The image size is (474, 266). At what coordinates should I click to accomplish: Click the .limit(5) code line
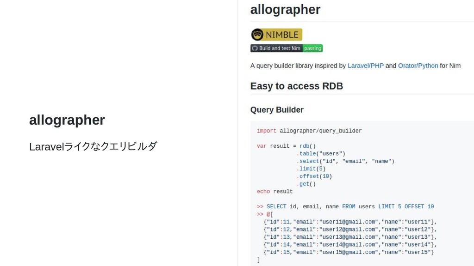(x=311, y=169)
